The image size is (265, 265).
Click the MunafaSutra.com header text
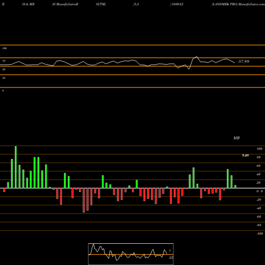click(251, 4)
